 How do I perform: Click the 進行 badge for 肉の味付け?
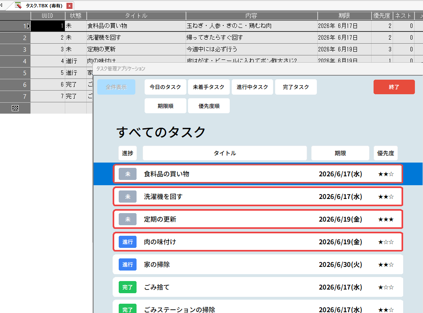coord(128,242)
